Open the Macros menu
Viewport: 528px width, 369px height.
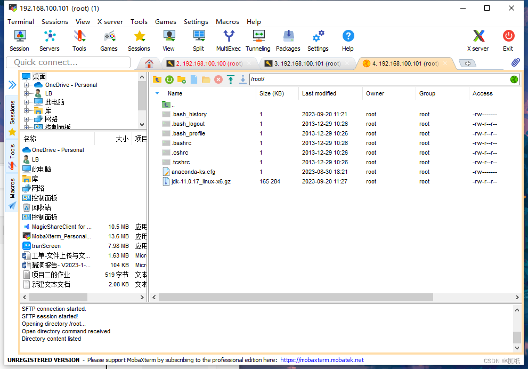pyautogui.click(x=228, y=22)
